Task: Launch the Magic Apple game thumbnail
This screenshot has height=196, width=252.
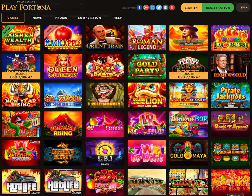Action: tap(63, 38)
